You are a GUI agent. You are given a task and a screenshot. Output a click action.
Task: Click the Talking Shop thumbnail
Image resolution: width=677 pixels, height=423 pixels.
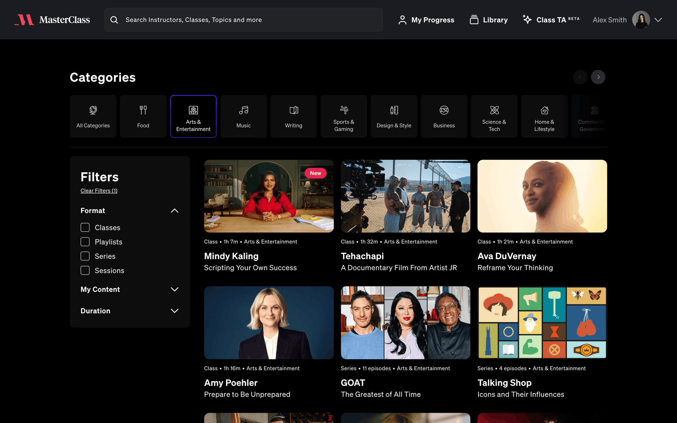coord(542,323)
